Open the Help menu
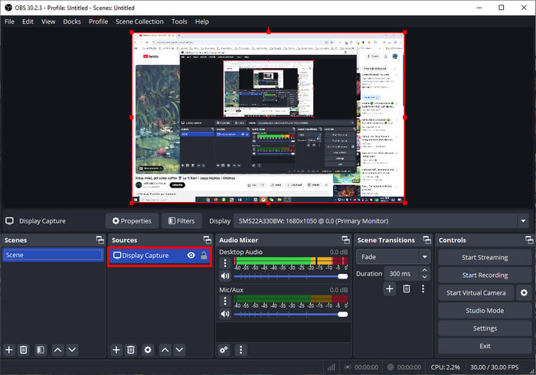The height and width of the screenshot is (375, 536). tap(201, 21)
